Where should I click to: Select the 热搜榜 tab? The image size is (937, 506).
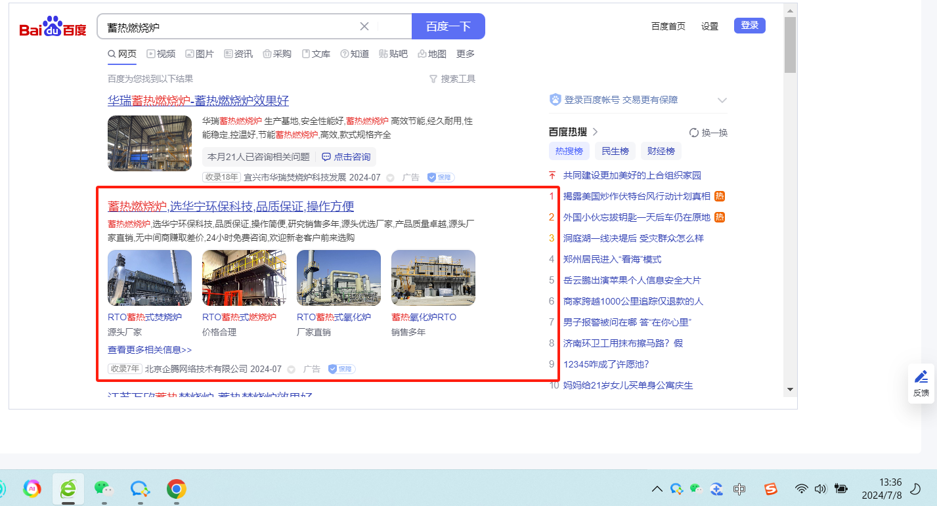coord(569,151)
